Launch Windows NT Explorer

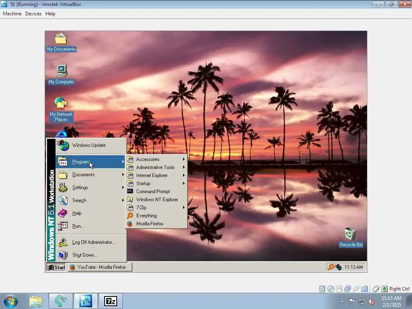tap(157, 200)
